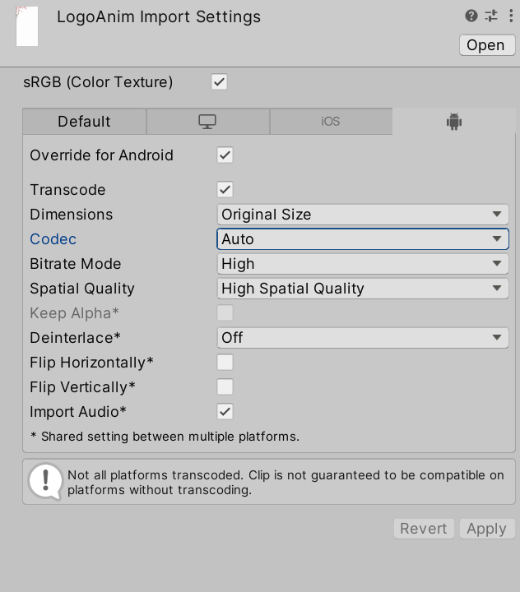Select the Android robot platform tab
Viewport: 520px width, 592px height.
click(454, 121)
